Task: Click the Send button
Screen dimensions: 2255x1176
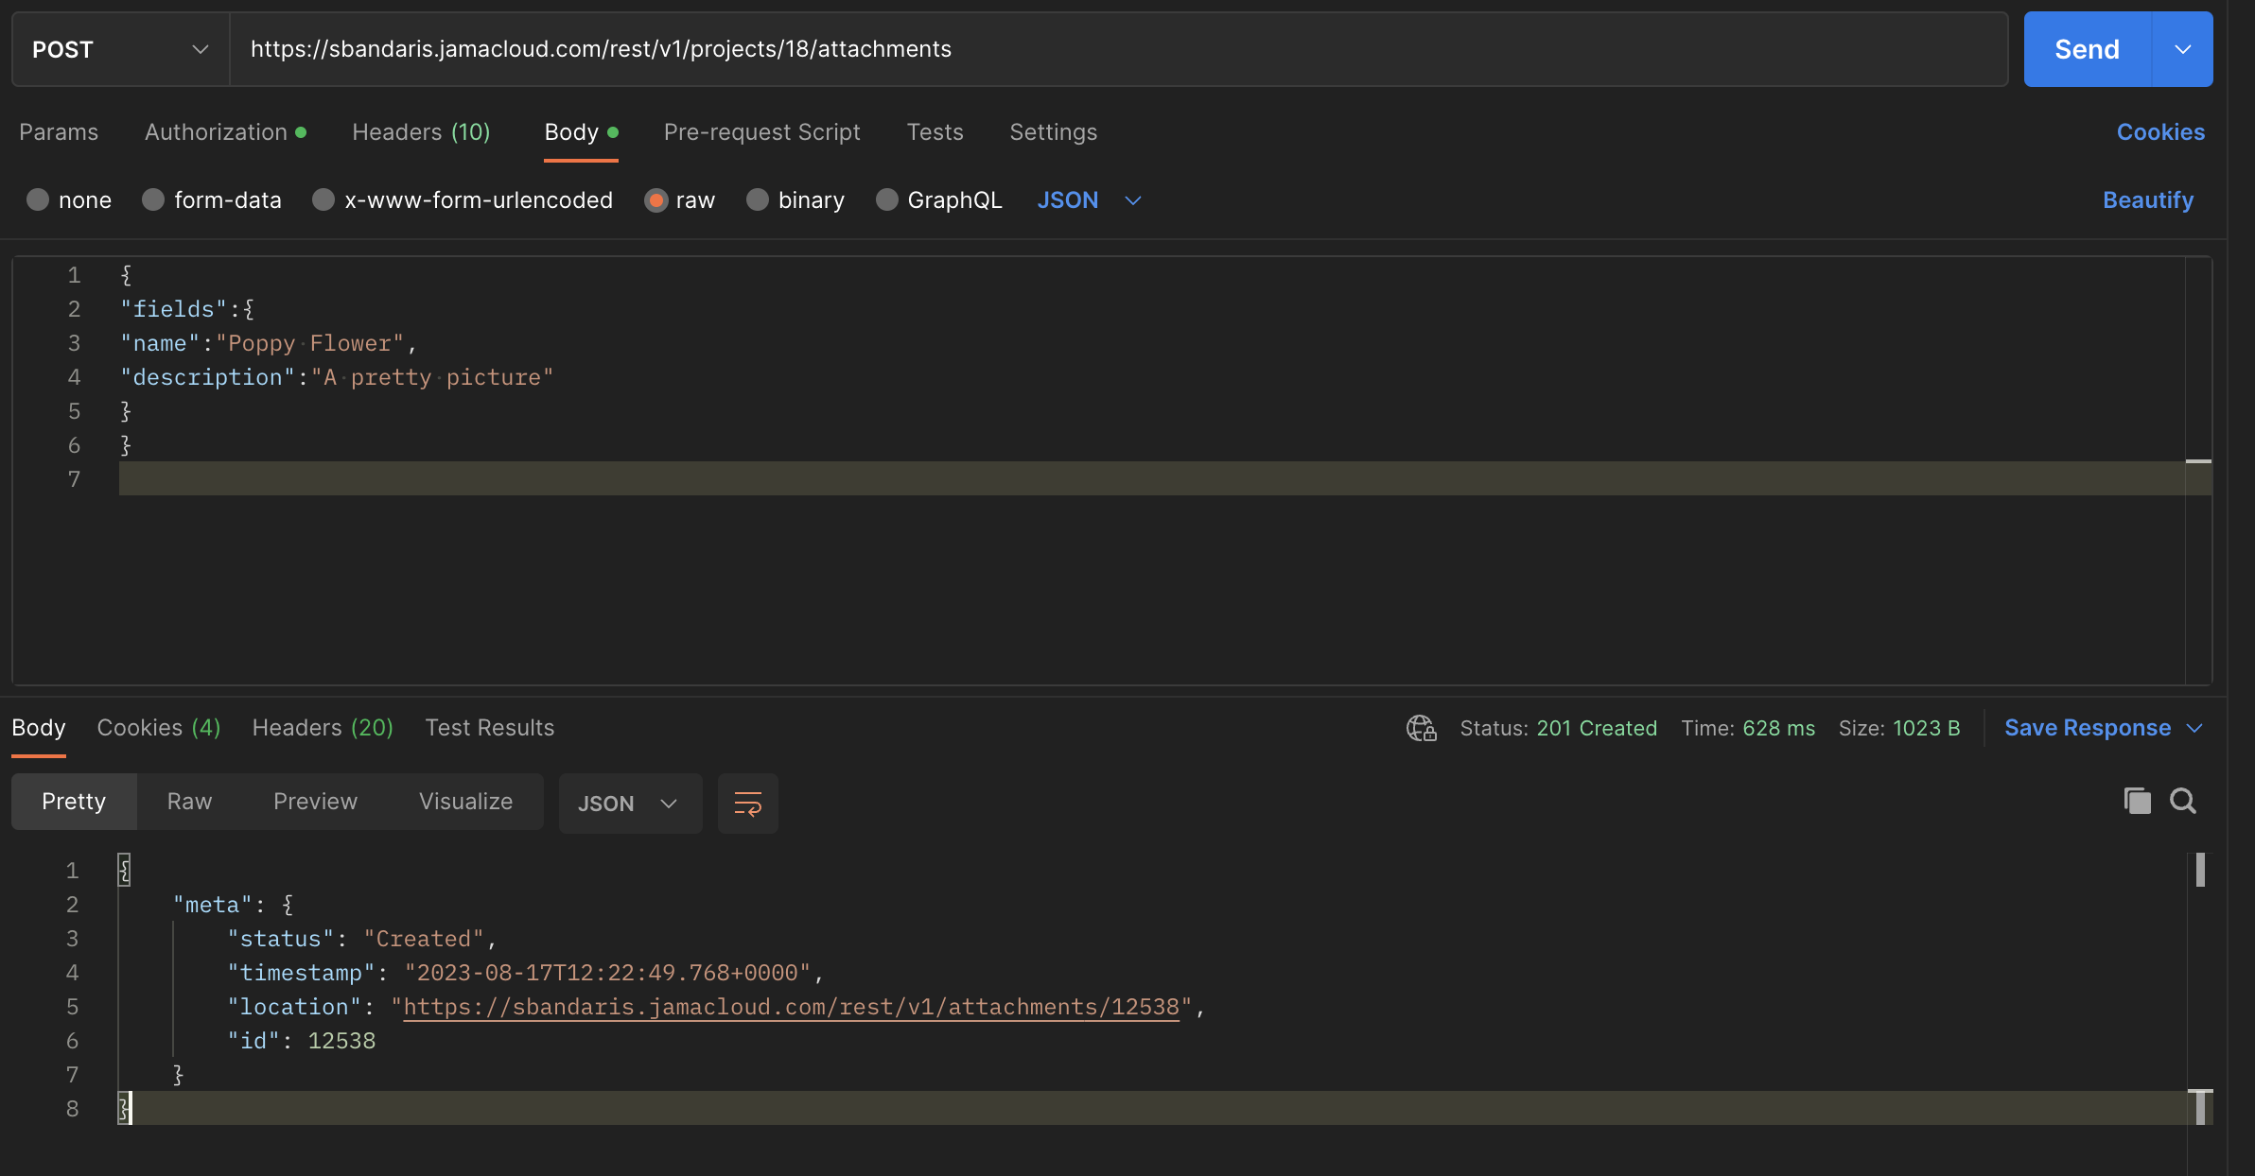Action: [2088, 49]
